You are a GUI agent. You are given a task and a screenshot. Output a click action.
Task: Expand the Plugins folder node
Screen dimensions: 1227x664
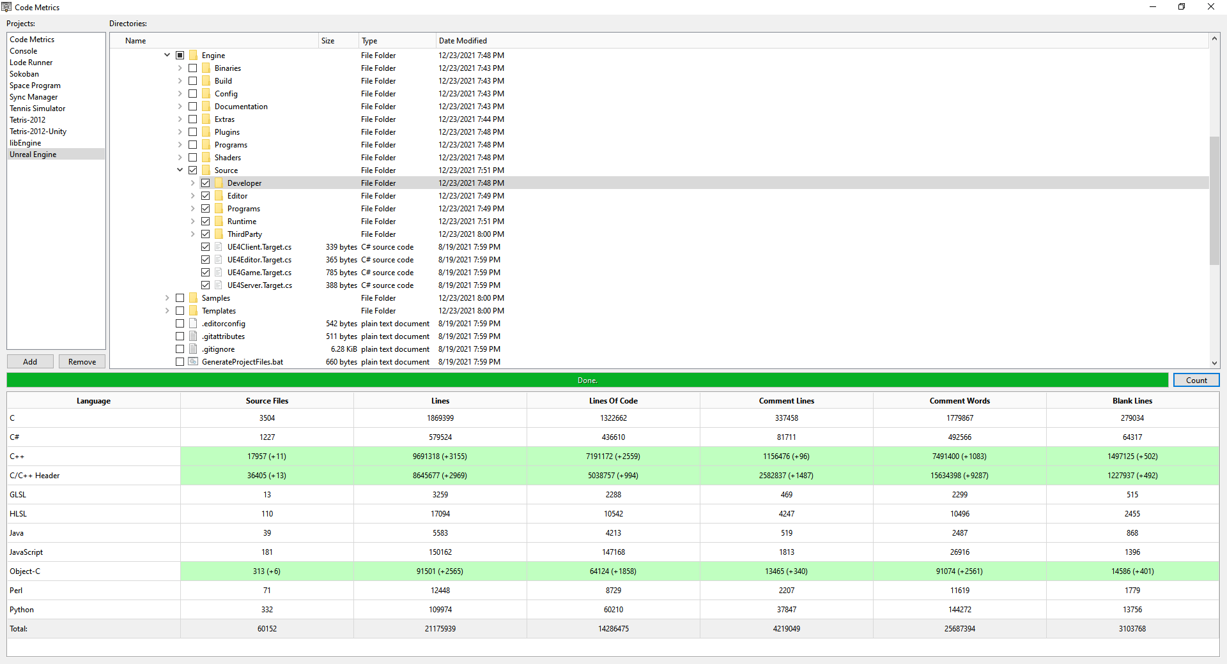pos(180,132)
